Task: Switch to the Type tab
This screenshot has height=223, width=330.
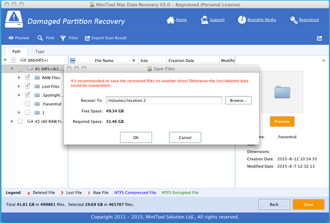Action: click(40, 51)
